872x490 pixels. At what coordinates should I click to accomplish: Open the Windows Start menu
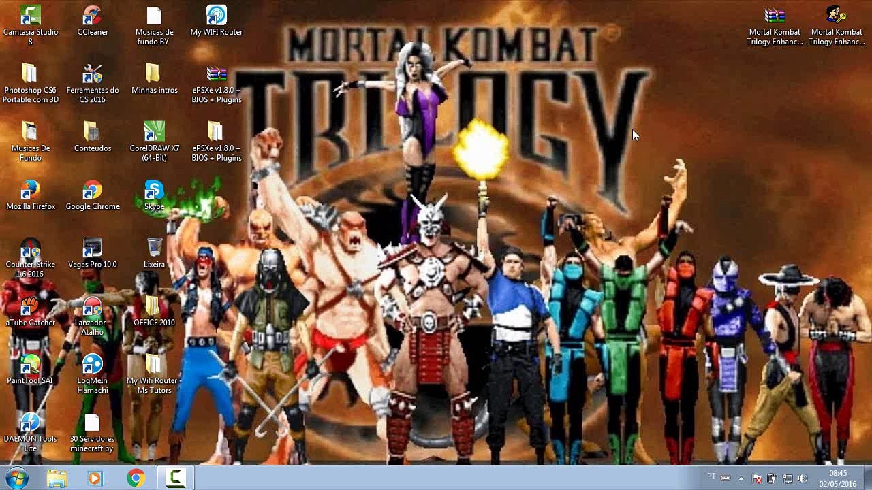(16, 478)
